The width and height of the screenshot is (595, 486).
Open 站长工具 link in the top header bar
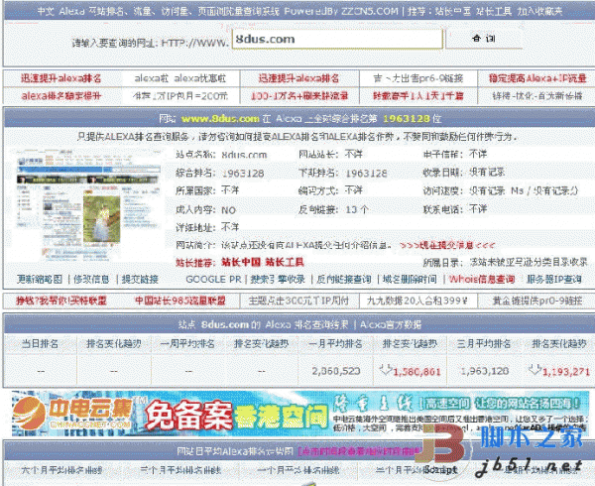pyautogui.click(x=494, y=11)
